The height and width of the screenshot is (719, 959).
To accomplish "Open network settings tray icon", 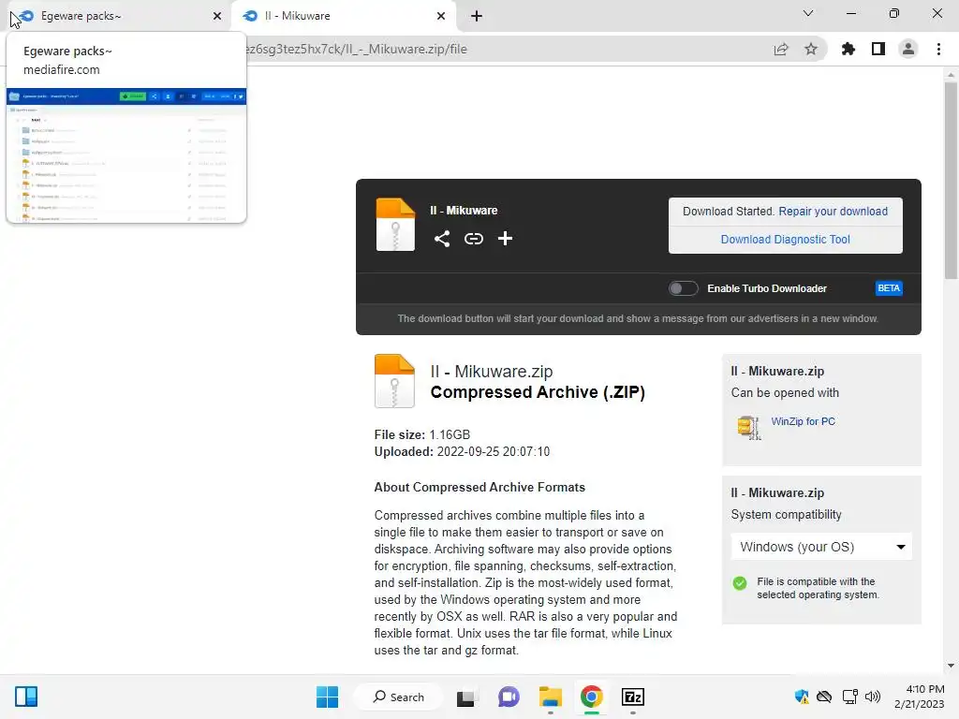I will 848,697.
